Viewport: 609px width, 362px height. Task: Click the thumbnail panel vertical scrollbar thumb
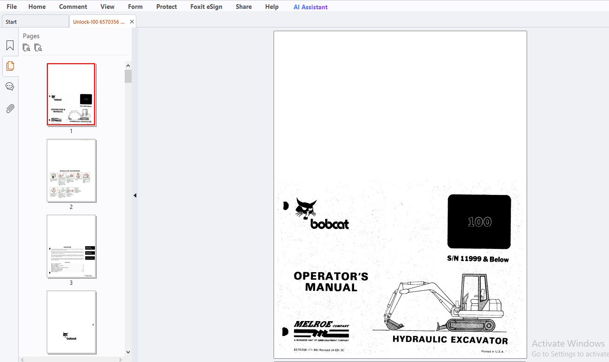(128, 76)
